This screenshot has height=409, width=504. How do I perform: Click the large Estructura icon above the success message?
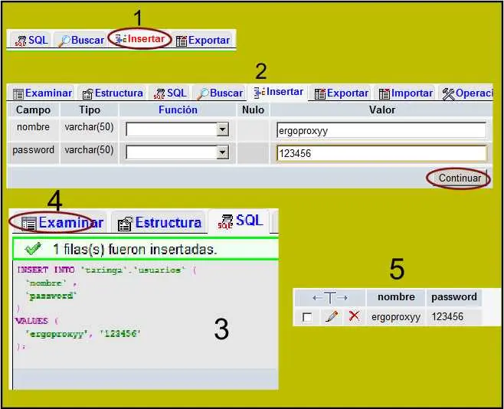[x=125, y=224]
